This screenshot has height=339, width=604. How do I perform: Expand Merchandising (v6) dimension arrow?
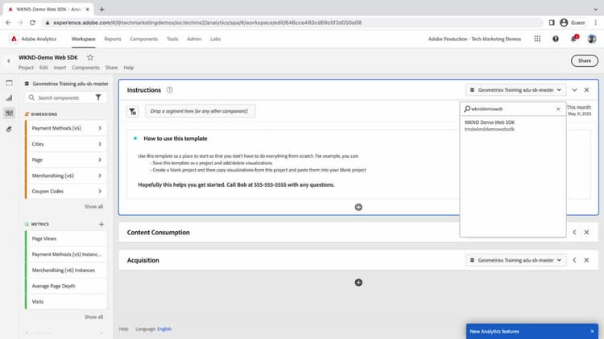pos(100,176)
